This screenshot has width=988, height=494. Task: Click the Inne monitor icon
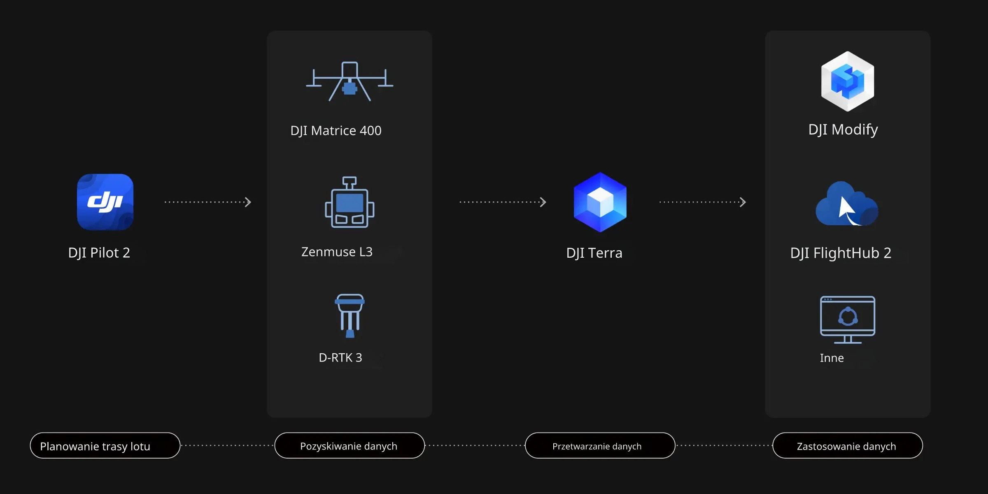[847, 319]
